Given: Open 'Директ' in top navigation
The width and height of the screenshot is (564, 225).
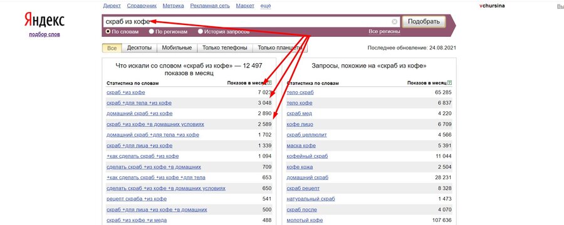Looking at the screenshot, I should point(112,6).
